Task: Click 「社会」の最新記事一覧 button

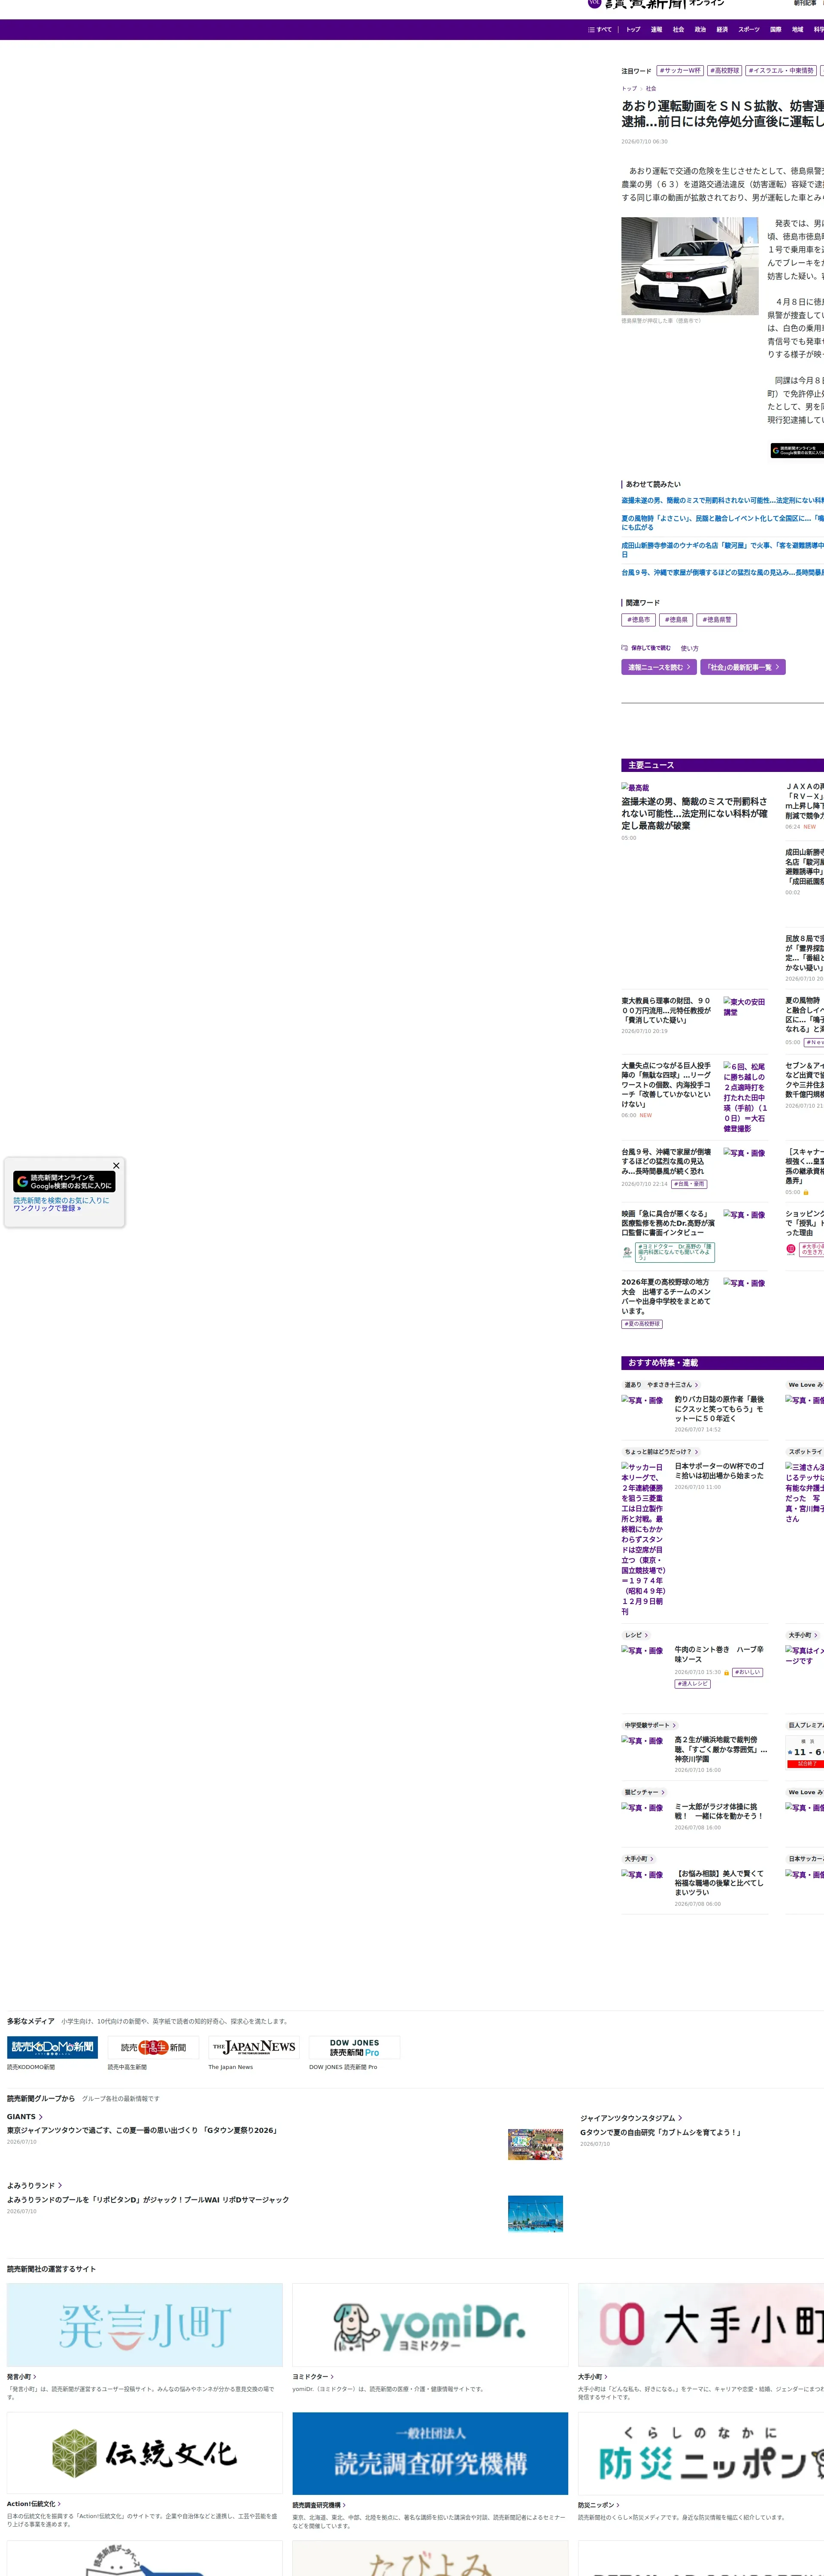Action: pyautogui.click(x=743, y=667)
